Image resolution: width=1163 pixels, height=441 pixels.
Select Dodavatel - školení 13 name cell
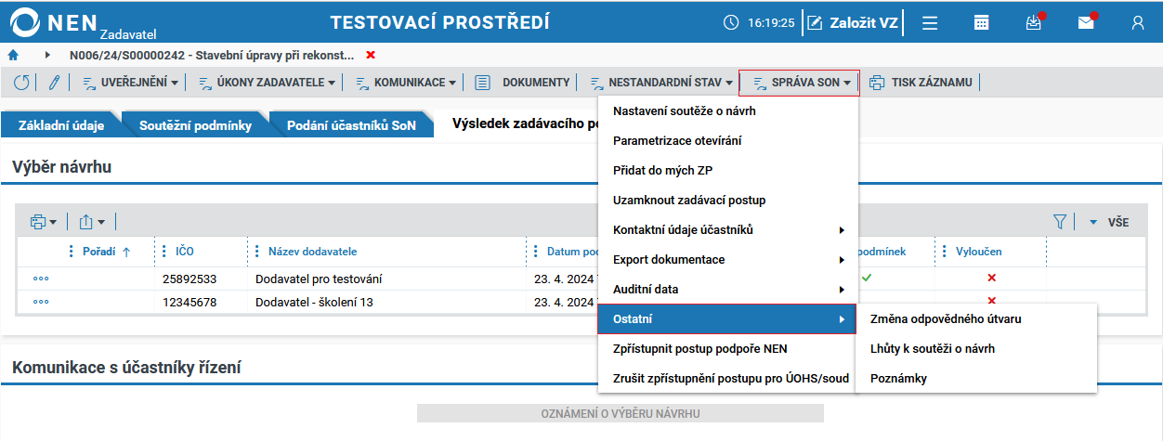tap(315, 302)
